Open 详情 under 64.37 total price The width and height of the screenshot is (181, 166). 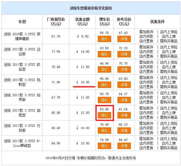[124, 100]
